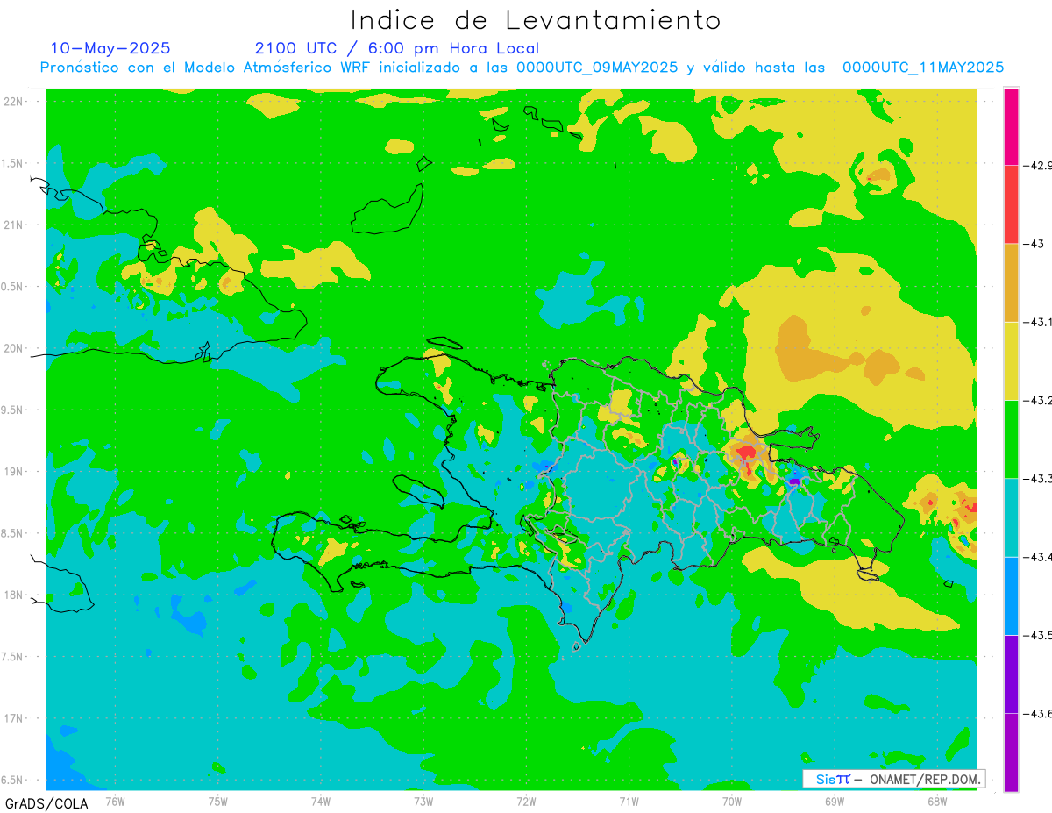This screenshot has height=813, width=1052.
Task: Click latitude label '21N'
Action: click(x=11, y=225)
